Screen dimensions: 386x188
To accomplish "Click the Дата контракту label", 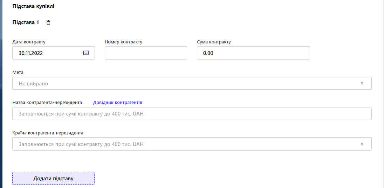I will (29, 42).
